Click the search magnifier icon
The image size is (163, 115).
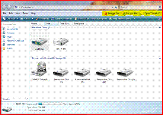click(160, 7)
